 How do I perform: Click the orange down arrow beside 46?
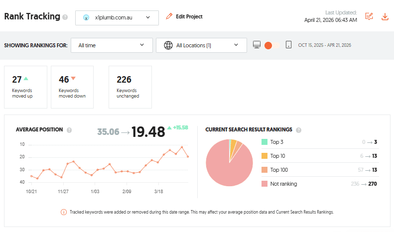pyautogui.click(x=73, y=78)
